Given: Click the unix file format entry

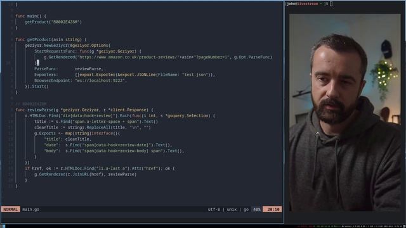Looking at the screenshot, I should (232, 210).
